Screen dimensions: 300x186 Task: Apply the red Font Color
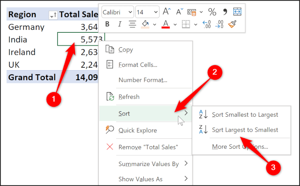click(x=166, y=24)
